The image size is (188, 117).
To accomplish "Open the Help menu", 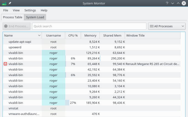I will [x=44, y=10].
